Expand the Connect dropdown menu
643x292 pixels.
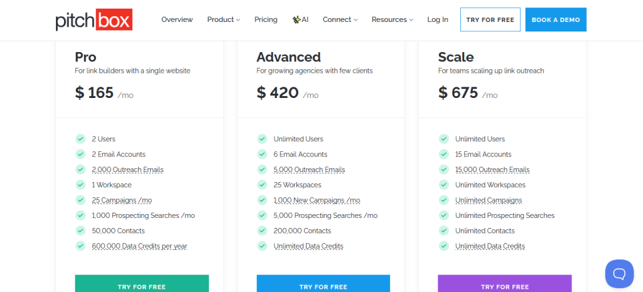coord(340,19)
